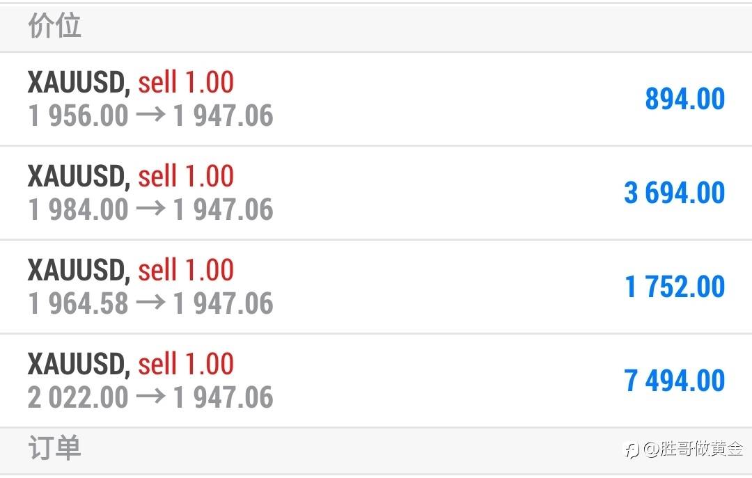752x478 pixels.
Task: Click the arrow in the 1 964.58 price row
Action: [x=151, y=303]
